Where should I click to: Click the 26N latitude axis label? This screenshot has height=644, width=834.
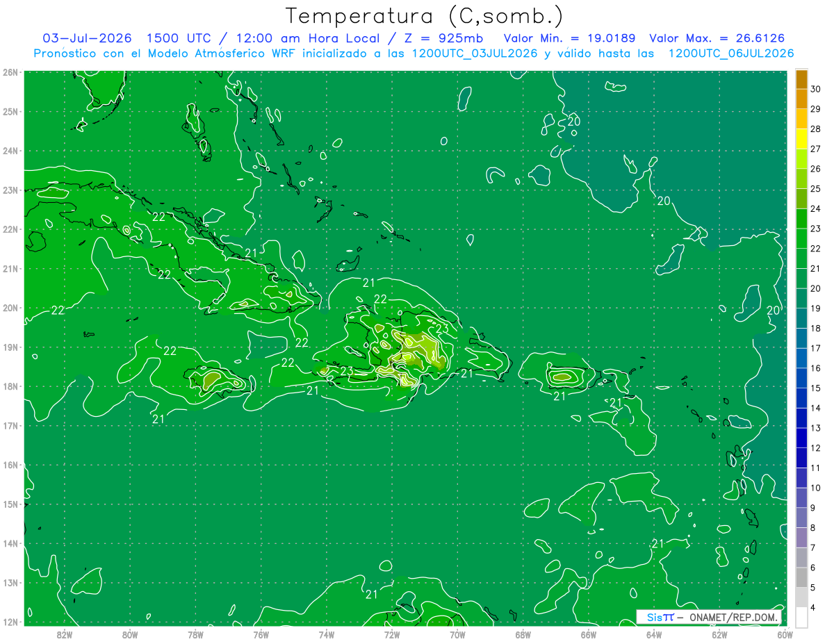10,72
